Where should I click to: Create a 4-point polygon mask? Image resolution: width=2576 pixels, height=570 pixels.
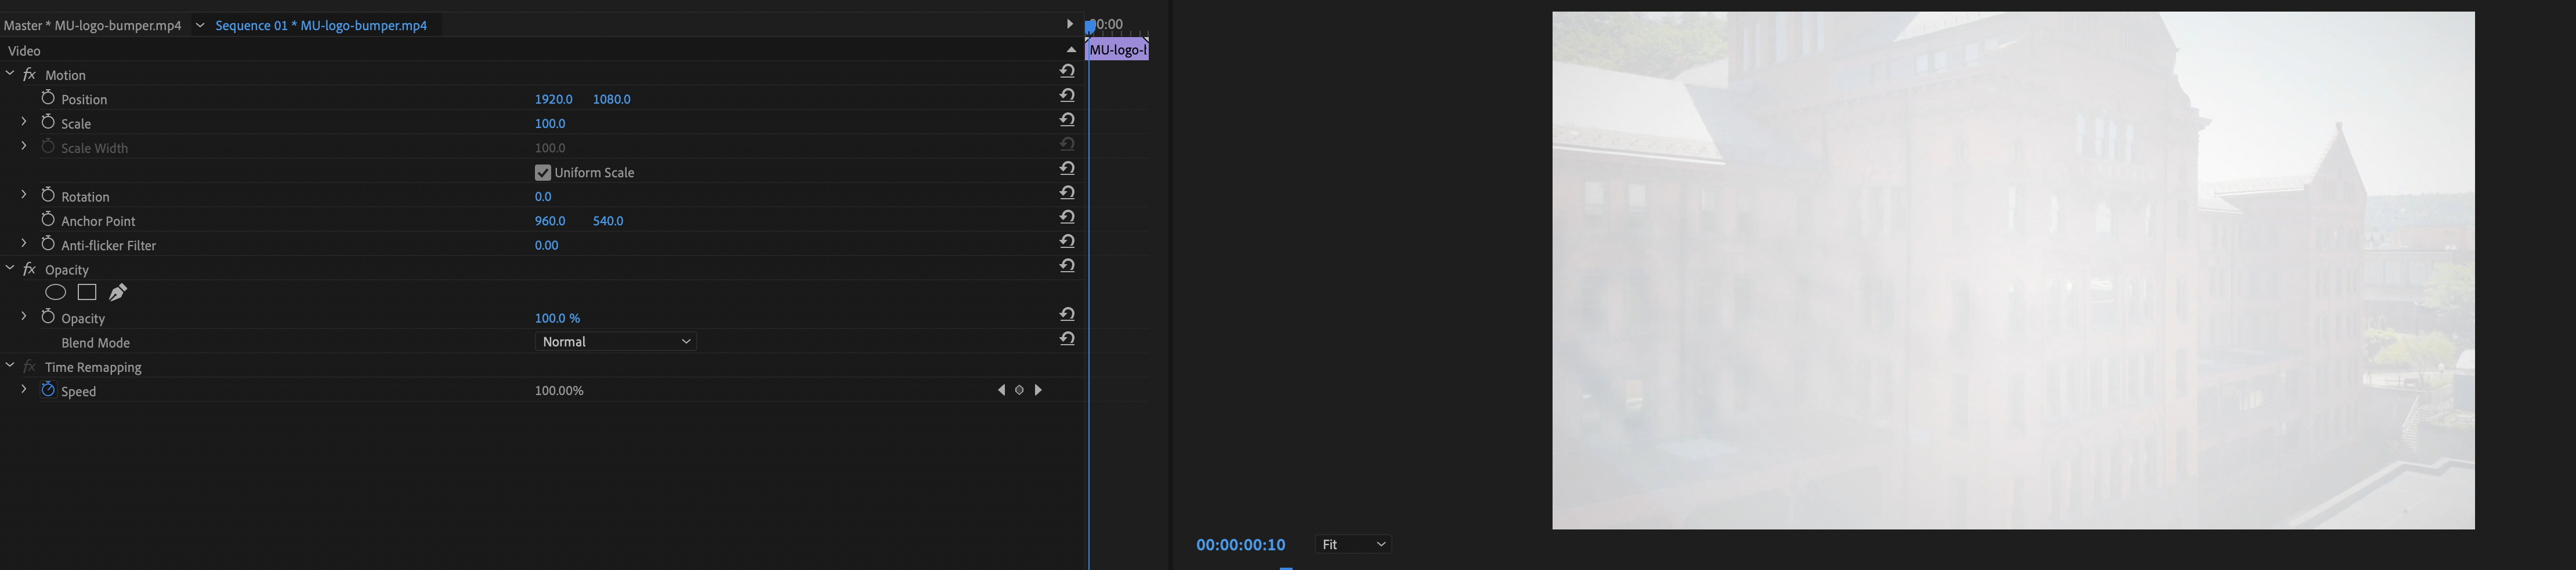click(87, 293)
